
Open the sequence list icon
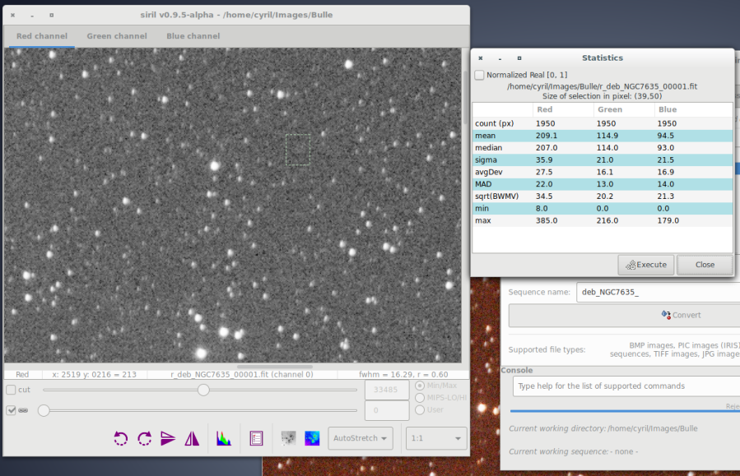tap(256, 438)
